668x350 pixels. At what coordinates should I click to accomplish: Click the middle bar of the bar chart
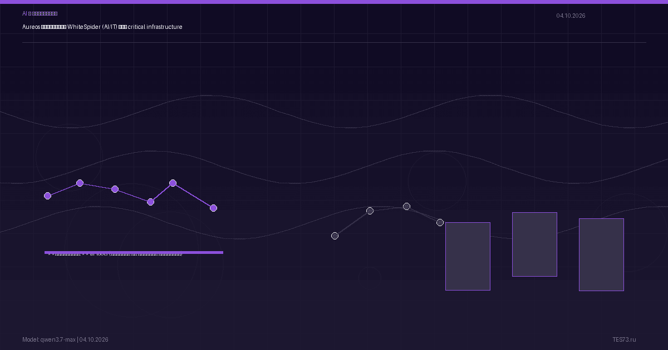tap(534, 244)
